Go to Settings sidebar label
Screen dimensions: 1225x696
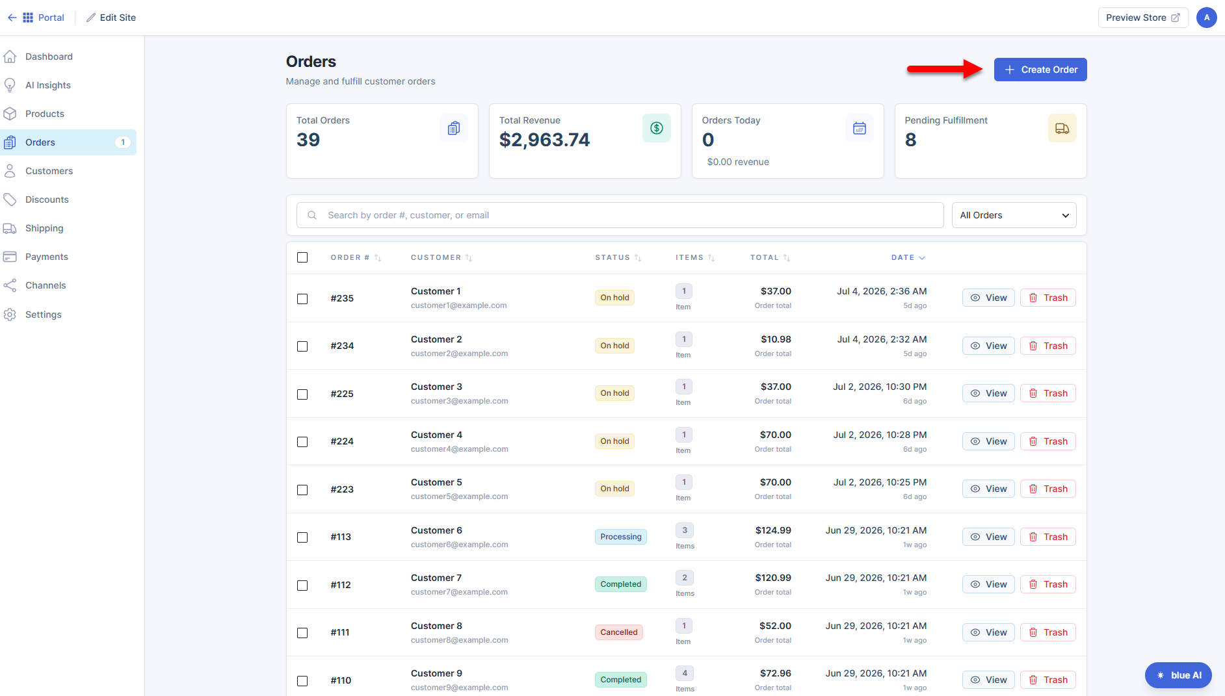[x=44, y=315]
